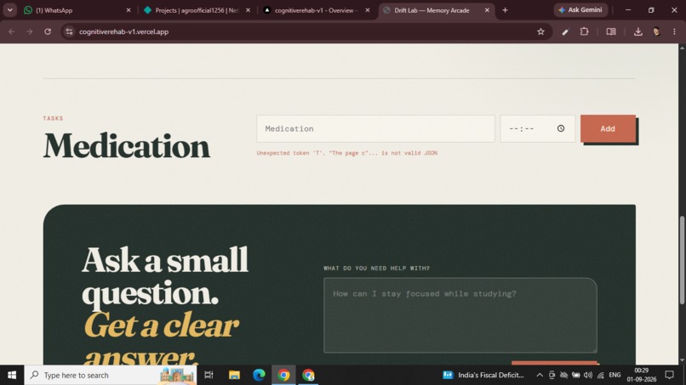Open the notification center icon
Image resolution: width=686 pixels, height=385 pixels.
coord(669,375)
